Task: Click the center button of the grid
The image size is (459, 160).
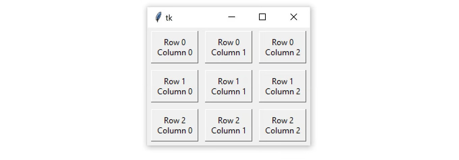Action: pos(229,86)
